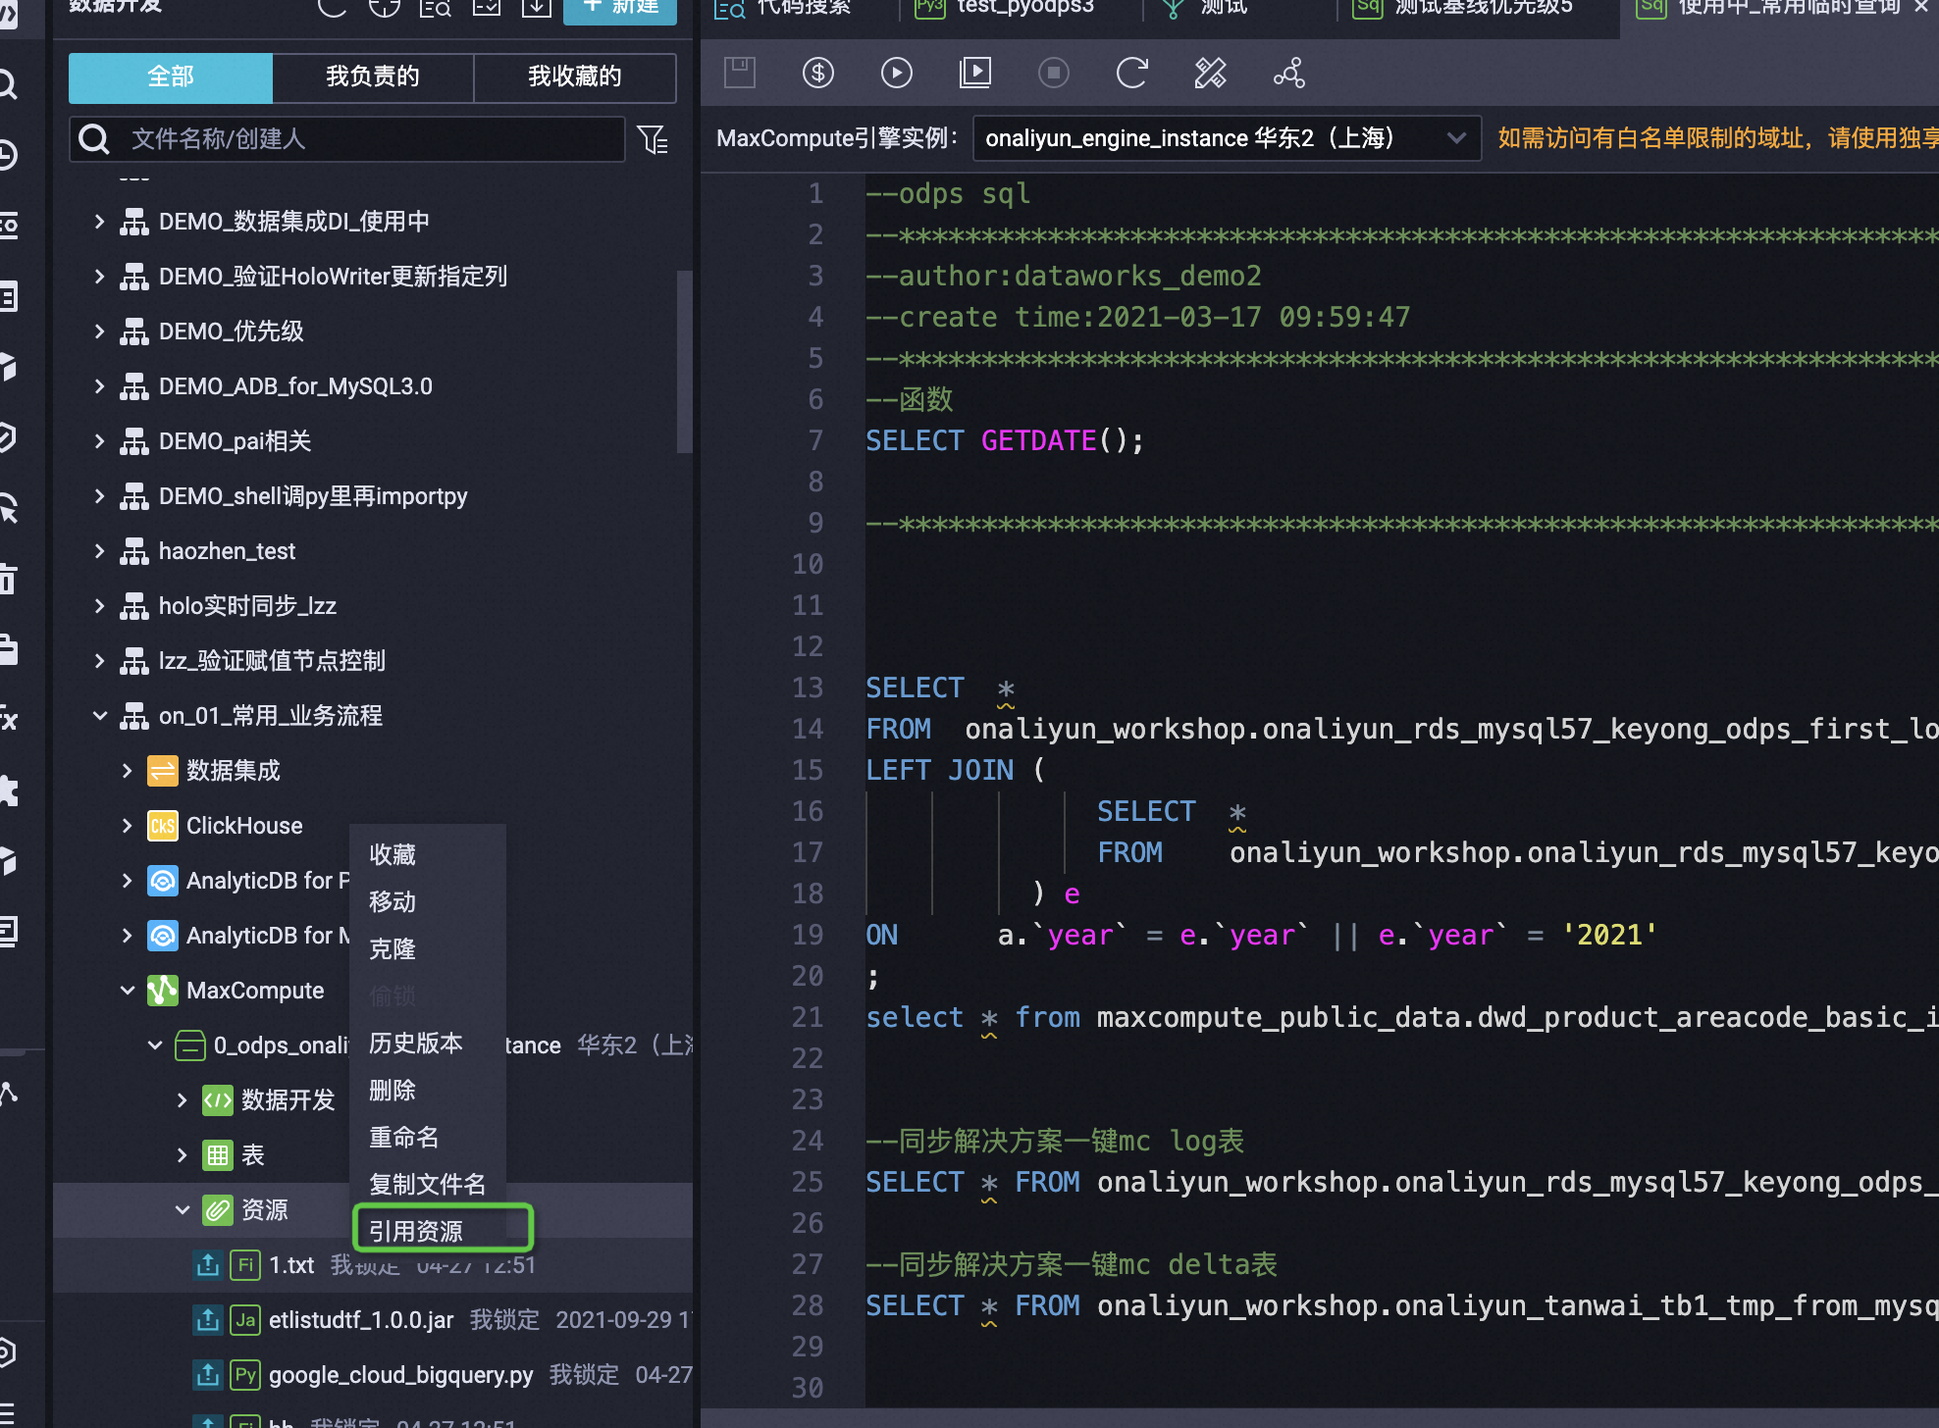Screen dimensions: 1939x1428
Task: Click the orange 数据集成 folder icon
Action: click(x=162, y=771)
